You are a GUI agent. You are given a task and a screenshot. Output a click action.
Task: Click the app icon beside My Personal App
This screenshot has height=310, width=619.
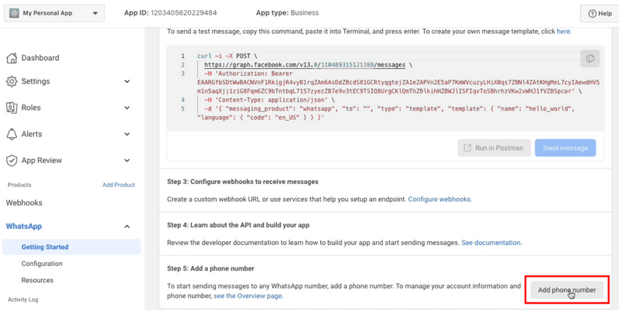click(x=14, y=13)
